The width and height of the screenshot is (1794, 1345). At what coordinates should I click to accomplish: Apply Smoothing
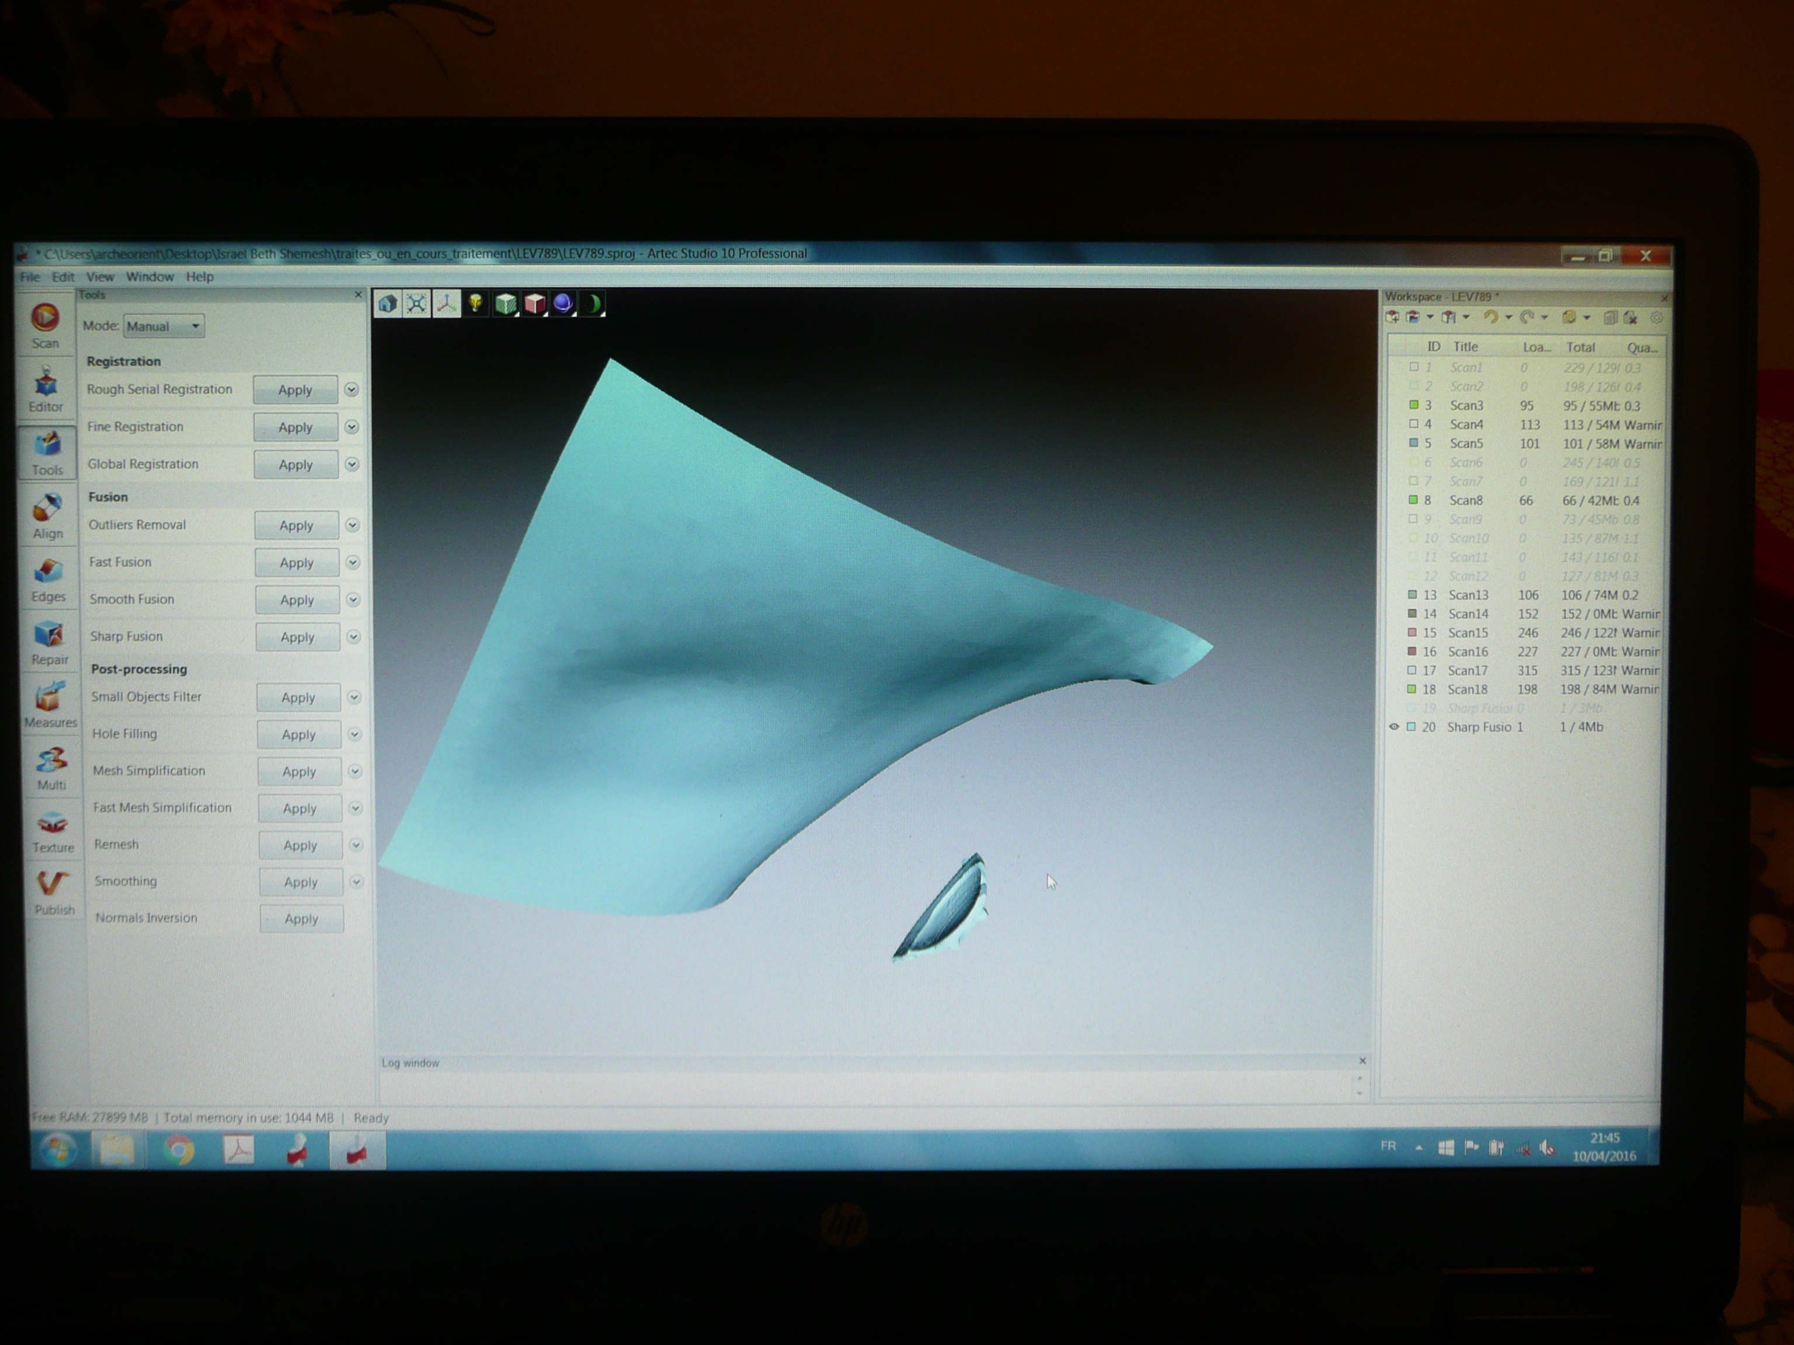coord(301,882)
